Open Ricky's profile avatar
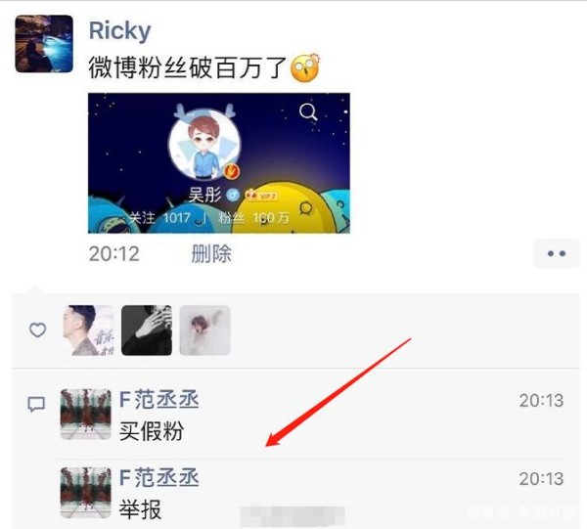 (44, 44)
